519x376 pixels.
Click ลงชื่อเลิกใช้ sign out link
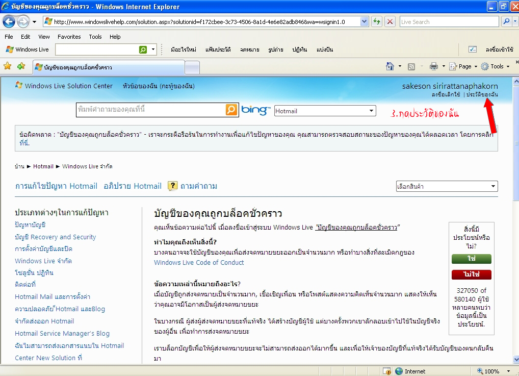point(446,94)
